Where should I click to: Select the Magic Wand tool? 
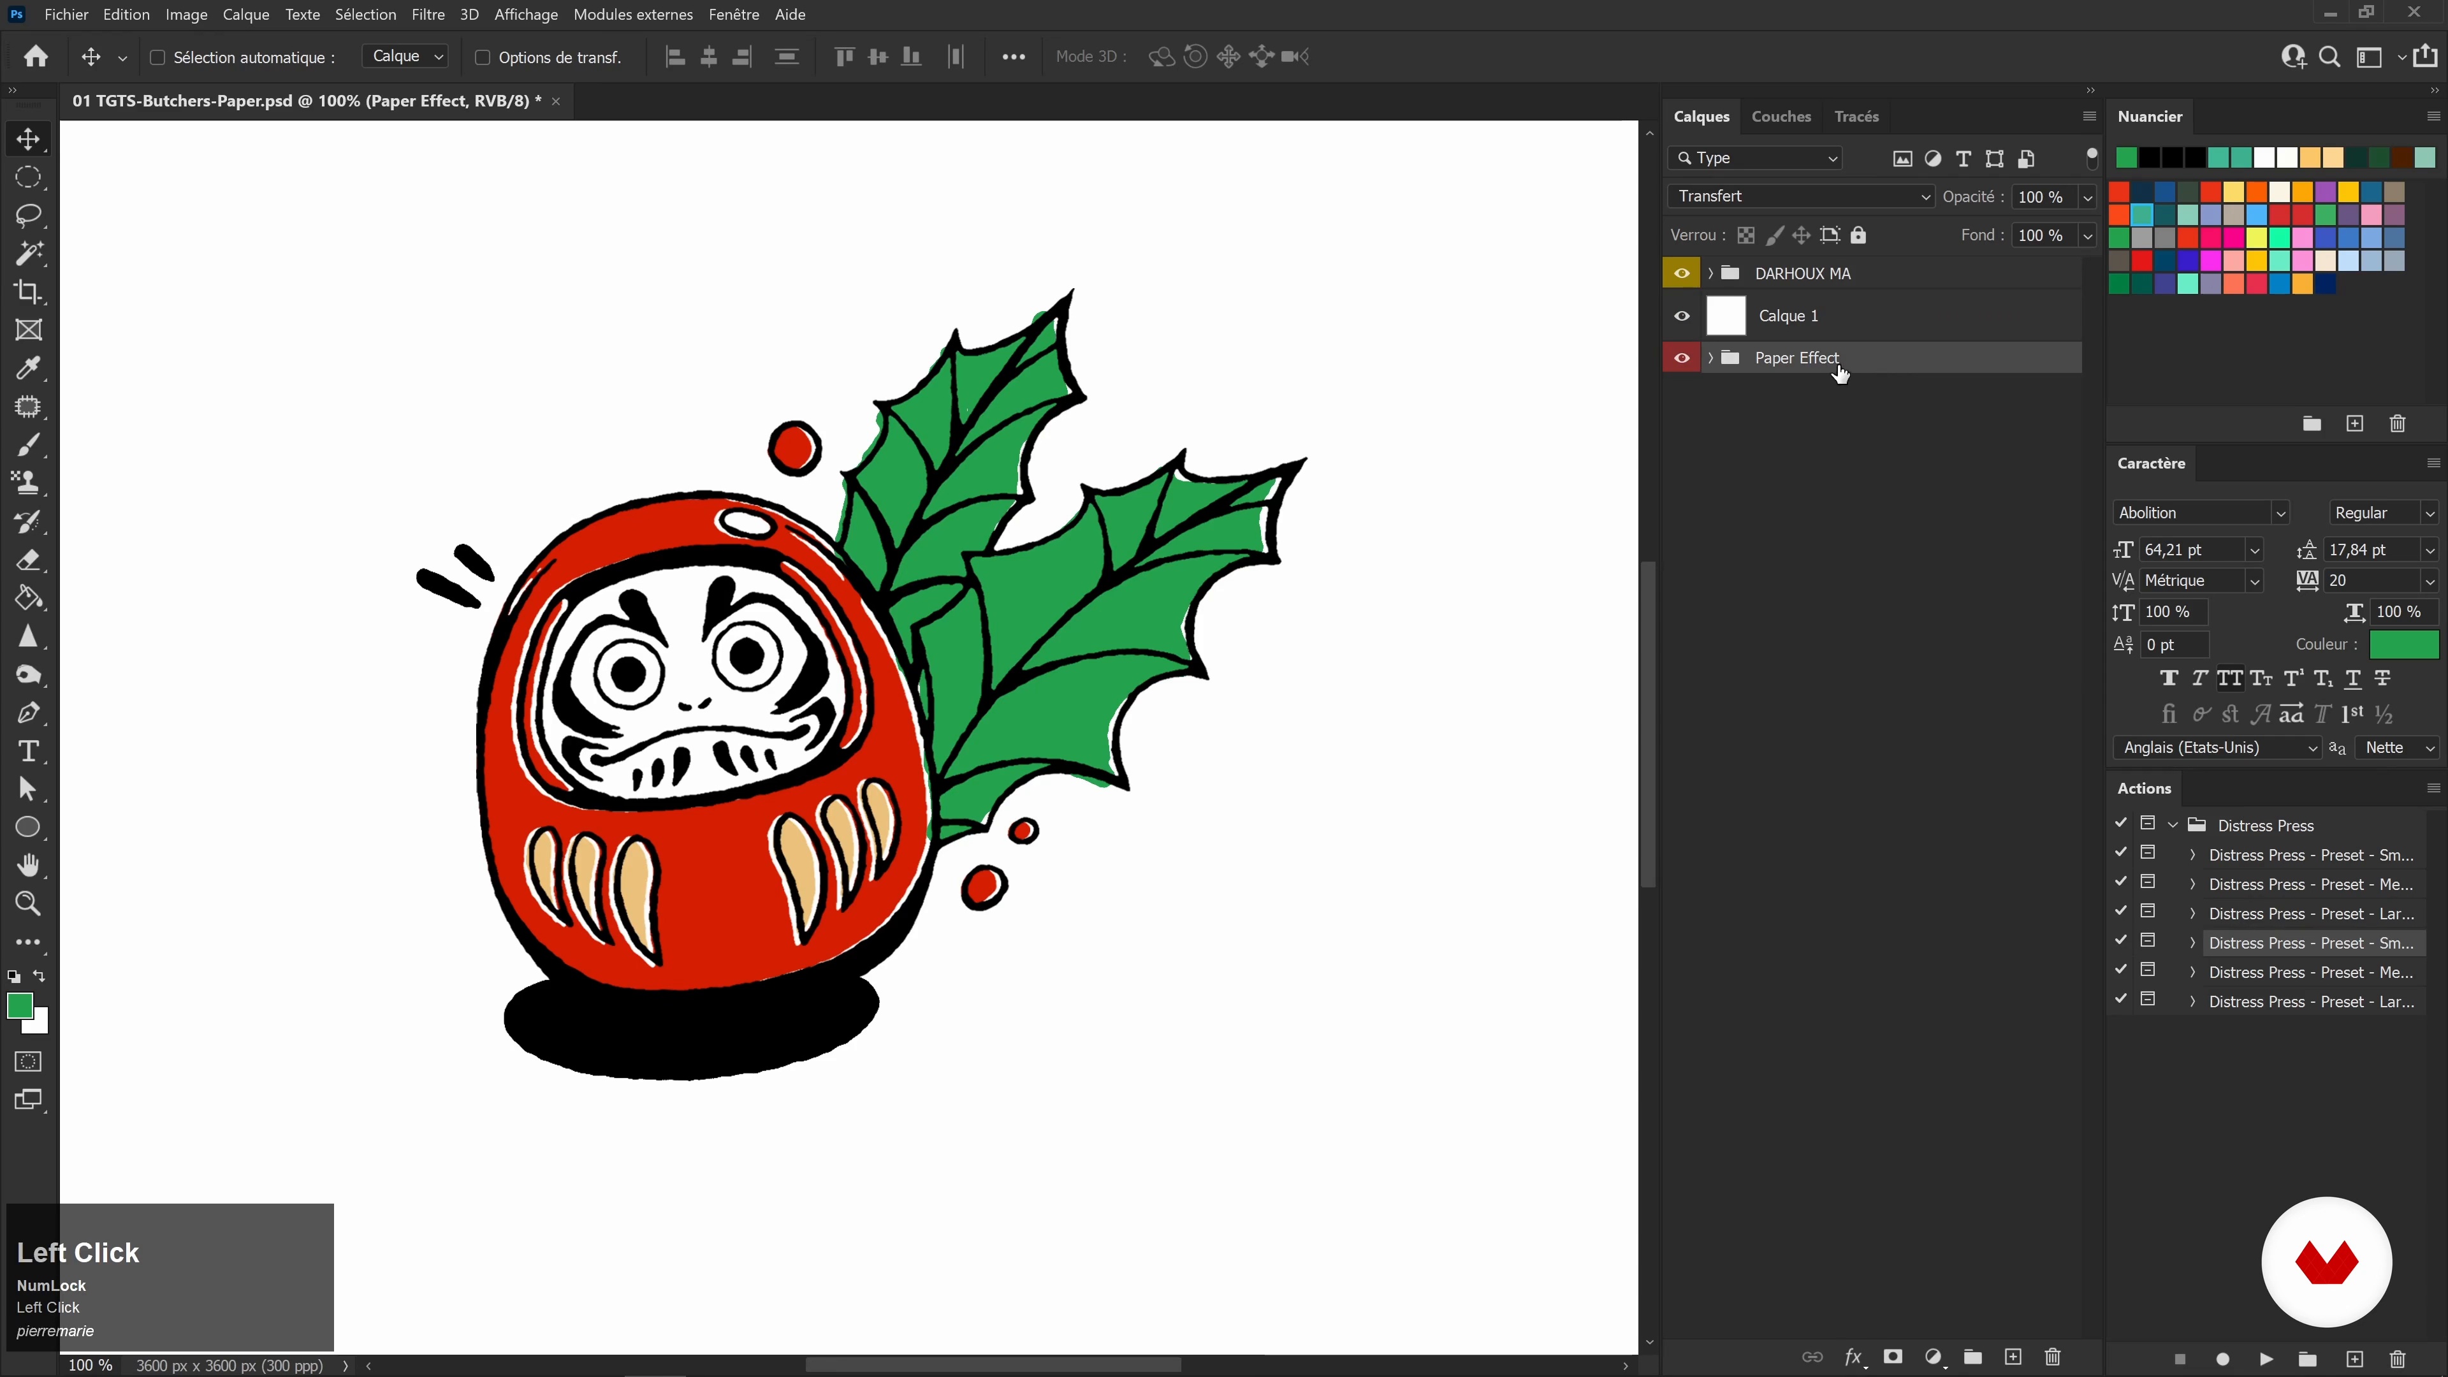(29, 254)
